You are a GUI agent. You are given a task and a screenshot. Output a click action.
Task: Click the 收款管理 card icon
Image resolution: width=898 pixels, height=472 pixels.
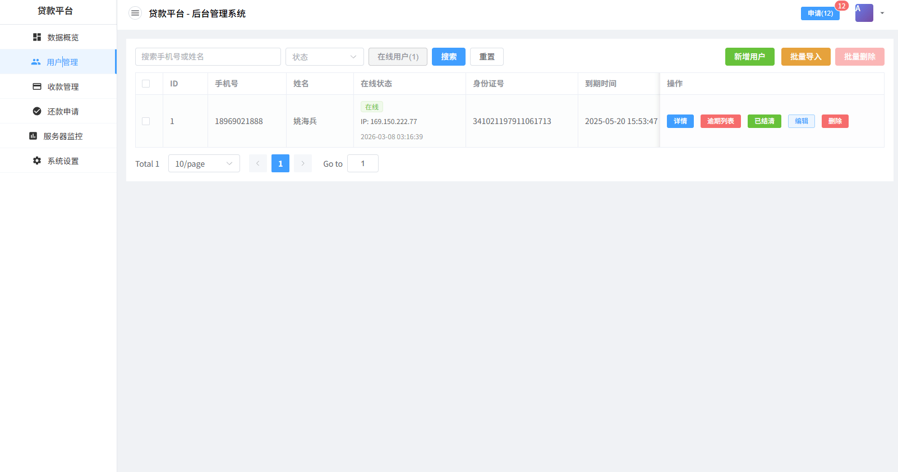coord(37,86)
